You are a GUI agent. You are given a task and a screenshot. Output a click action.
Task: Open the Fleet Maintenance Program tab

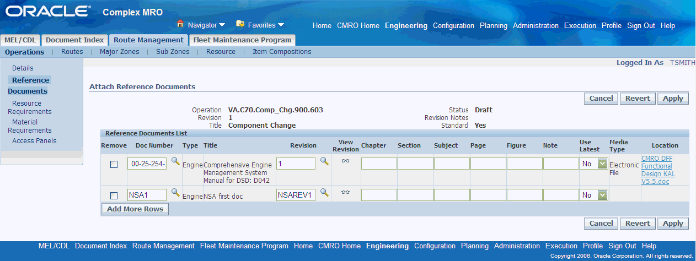(242, 40)
